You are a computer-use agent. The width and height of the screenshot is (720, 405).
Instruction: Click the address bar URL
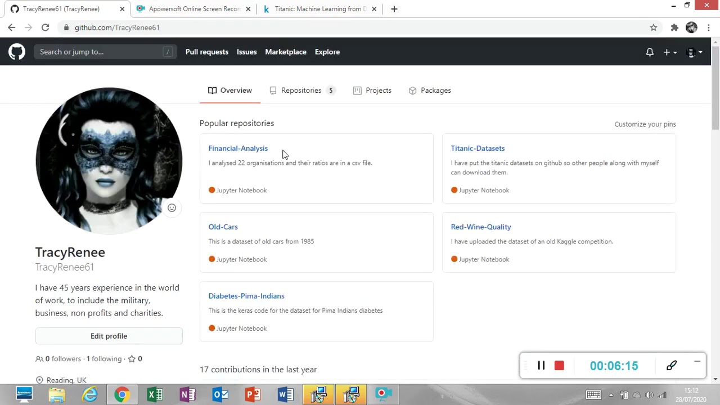[117, 28]
